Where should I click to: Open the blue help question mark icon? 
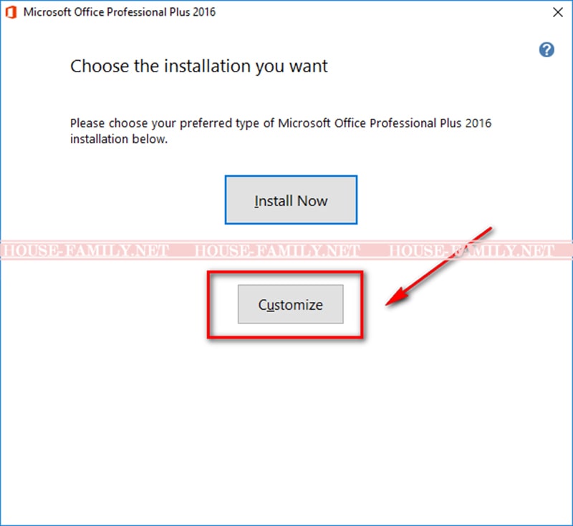(x=546, y=49)
